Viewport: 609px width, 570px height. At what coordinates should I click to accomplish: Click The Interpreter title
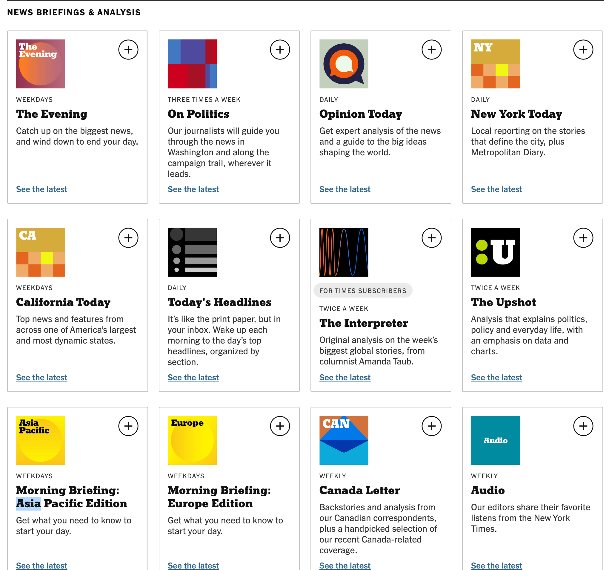[x=364, y=323]
